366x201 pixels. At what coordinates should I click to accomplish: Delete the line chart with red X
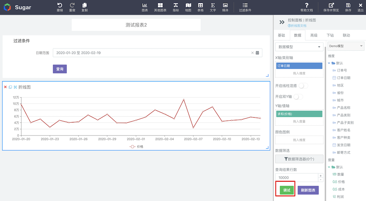pos(5,87)
